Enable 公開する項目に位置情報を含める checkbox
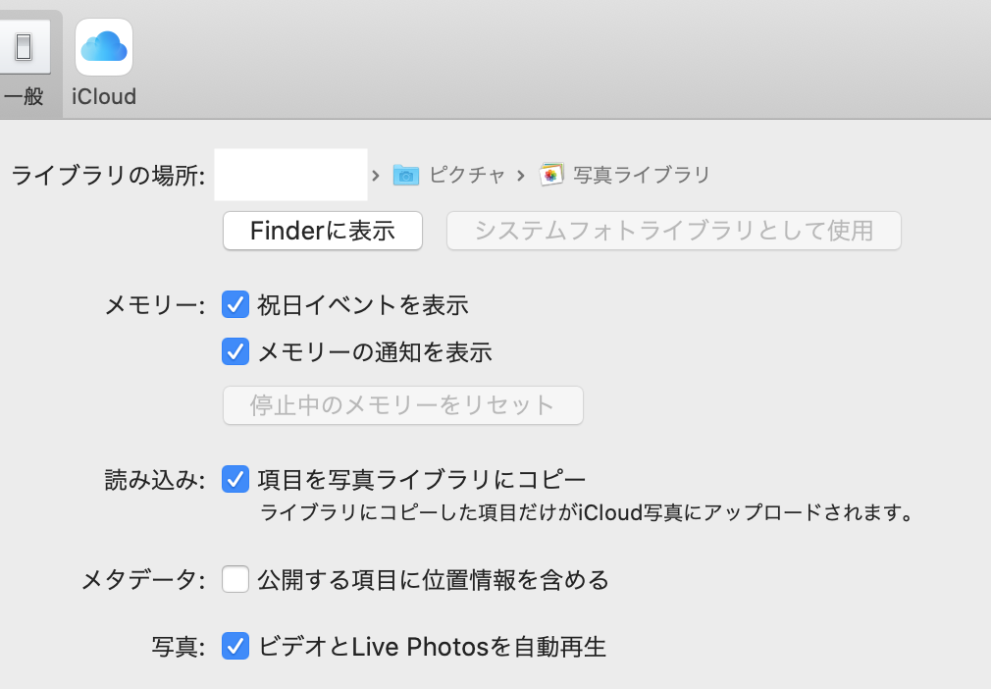991x689 pixels. tap(235, 580)
